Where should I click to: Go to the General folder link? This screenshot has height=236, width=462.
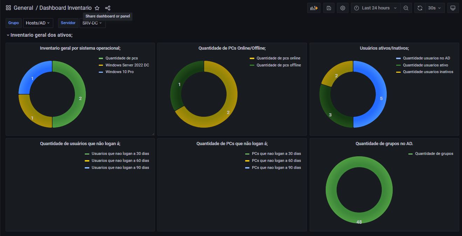point(23,8)
